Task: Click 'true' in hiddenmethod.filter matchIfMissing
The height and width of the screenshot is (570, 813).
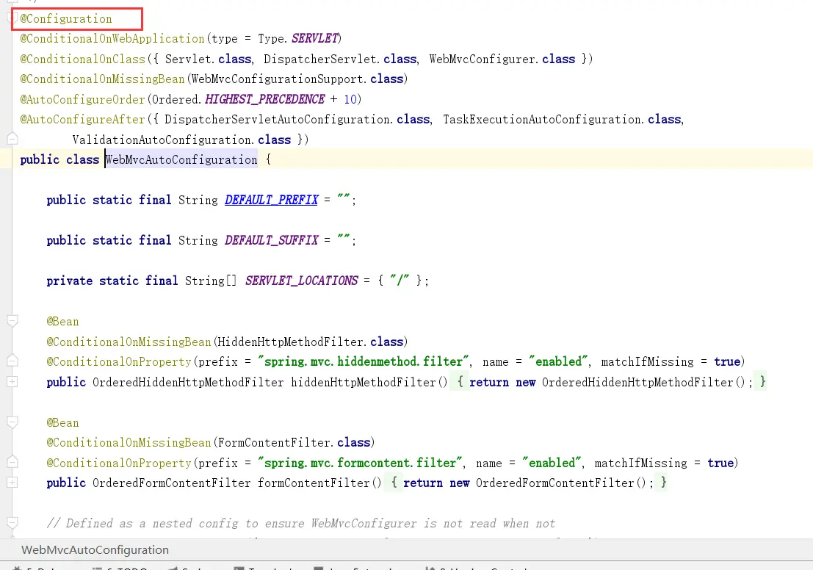Action: pos(727,361)
